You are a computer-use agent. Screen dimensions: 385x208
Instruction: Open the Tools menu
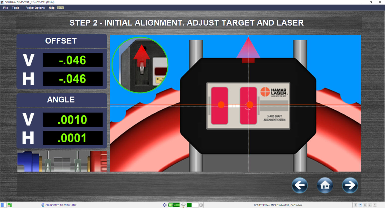[x=15, y=8]
